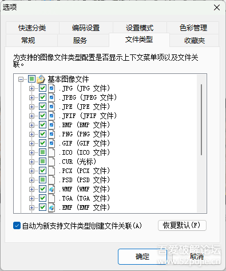This screenshot has height=271, width=226.
Task: Click the .JPG file type icon
Action: click(x=51, y=88)
